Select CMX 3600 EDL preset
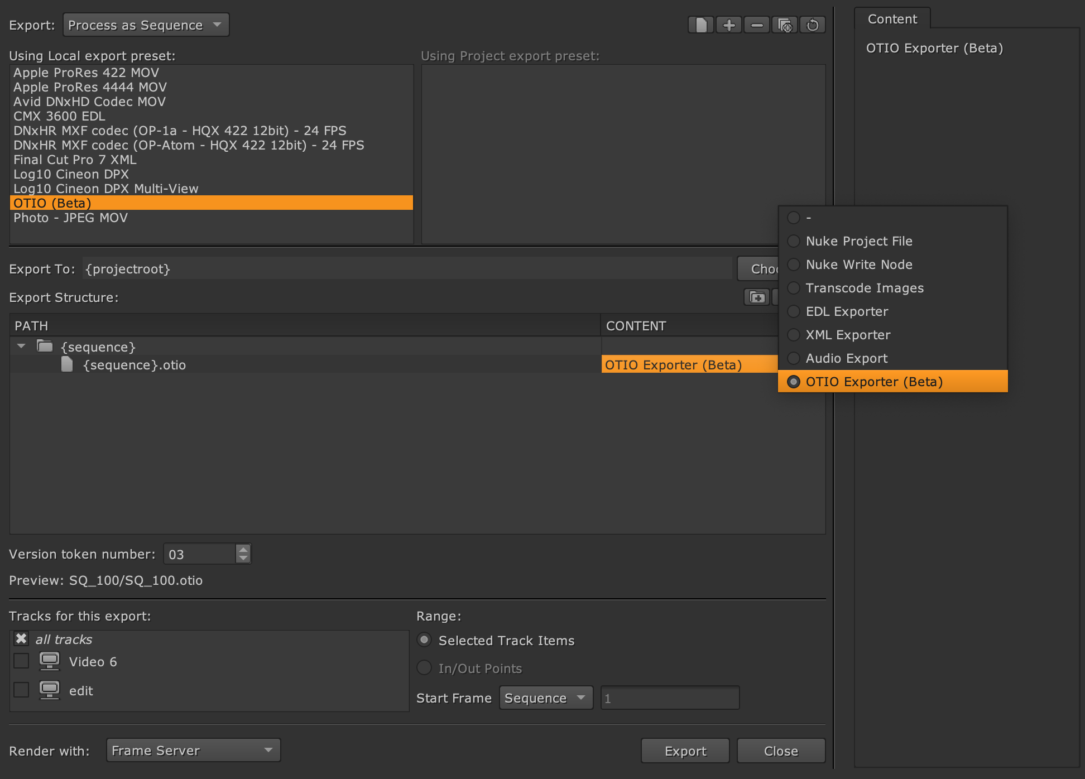This screenshot has width=1085, height=779. (x=212, y=116)
